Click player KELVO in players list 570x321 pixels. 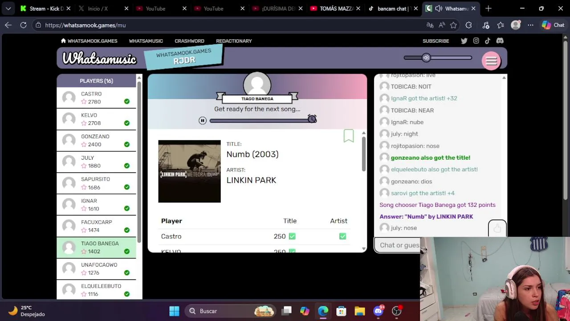(x=96, y=119)
